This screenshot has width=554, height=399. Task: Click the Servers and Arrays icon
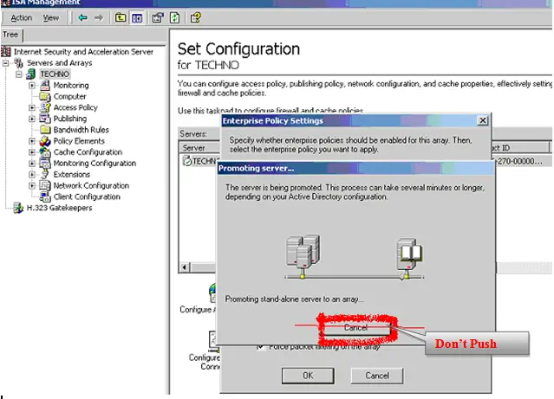(19, 63)
